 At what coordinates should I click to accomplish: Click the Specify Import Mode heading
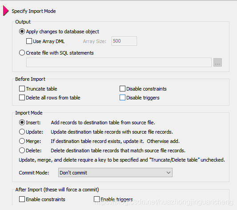[34, 11]
